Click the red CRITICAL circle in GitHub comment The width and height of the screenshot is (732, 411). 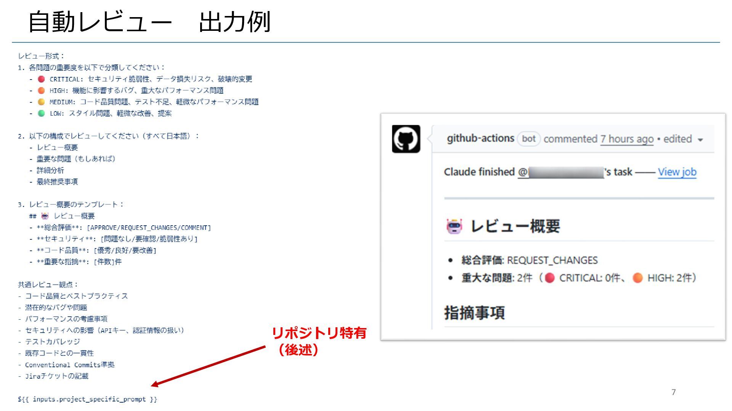coord(549,278)
